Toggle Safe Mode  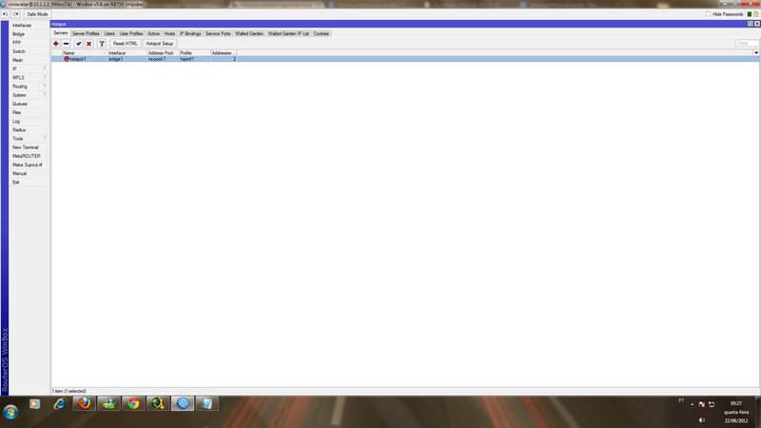pos(37,14)
